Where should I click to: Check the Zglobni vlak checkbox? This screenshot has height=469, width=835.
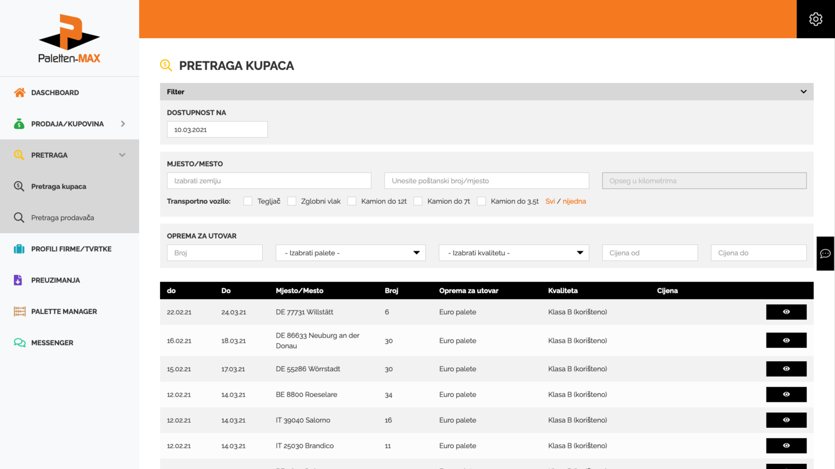pos(292,201)
